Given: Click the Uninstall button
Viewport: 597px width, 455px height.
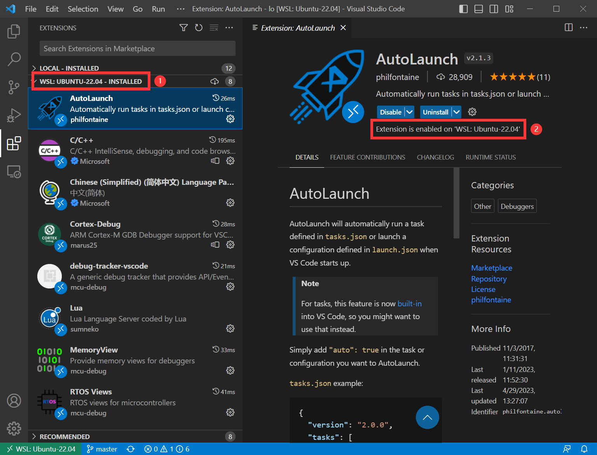Looking at the screenshot, I should [435, 112].
